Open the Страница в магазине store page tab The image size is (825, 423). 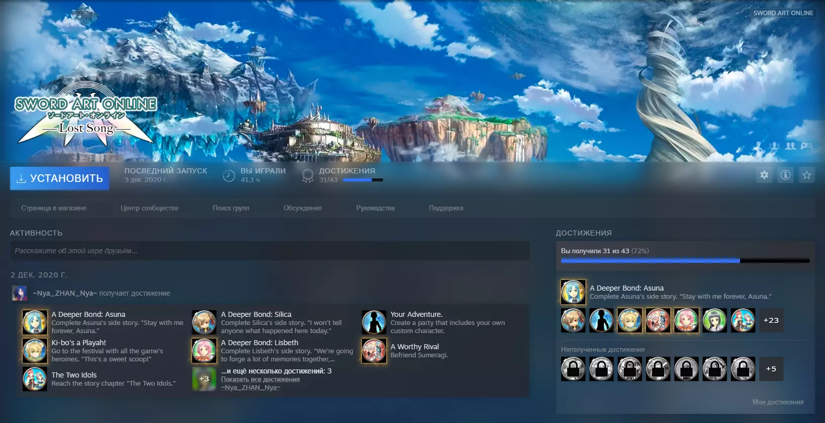click(54, 208)
